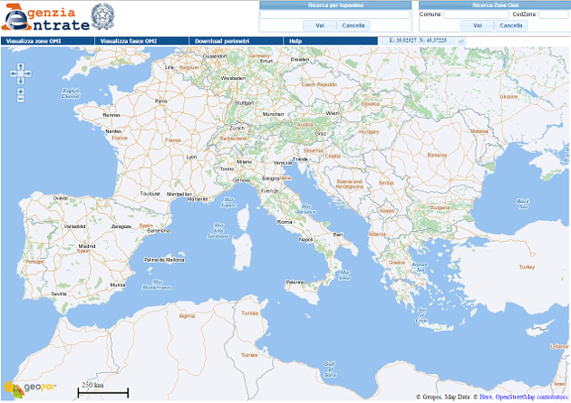This screenshot has height=403, width=571.
Task: Click the geopoi logo on the map
Action: tap(31, 389)
